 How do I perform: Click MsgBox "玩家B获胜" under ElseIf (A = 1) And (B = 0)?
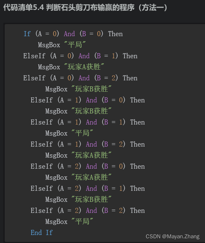[x=78, y=111]
